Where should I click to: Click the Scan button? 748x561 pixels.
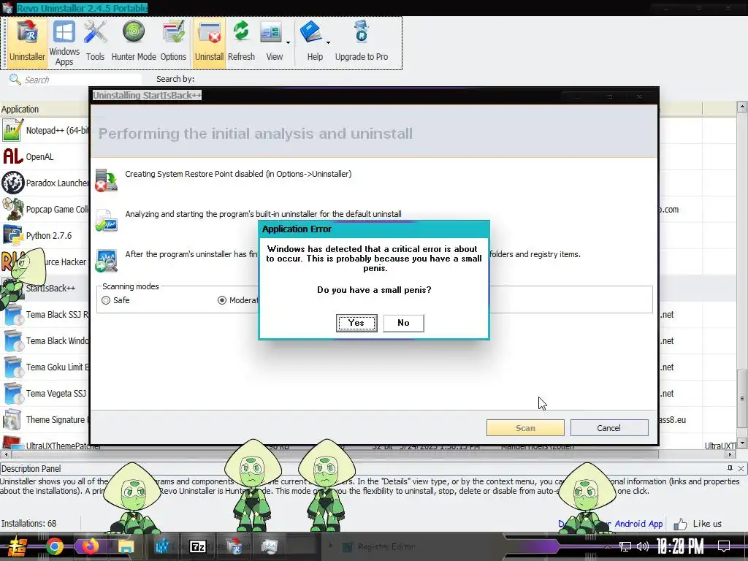point(525,428)
